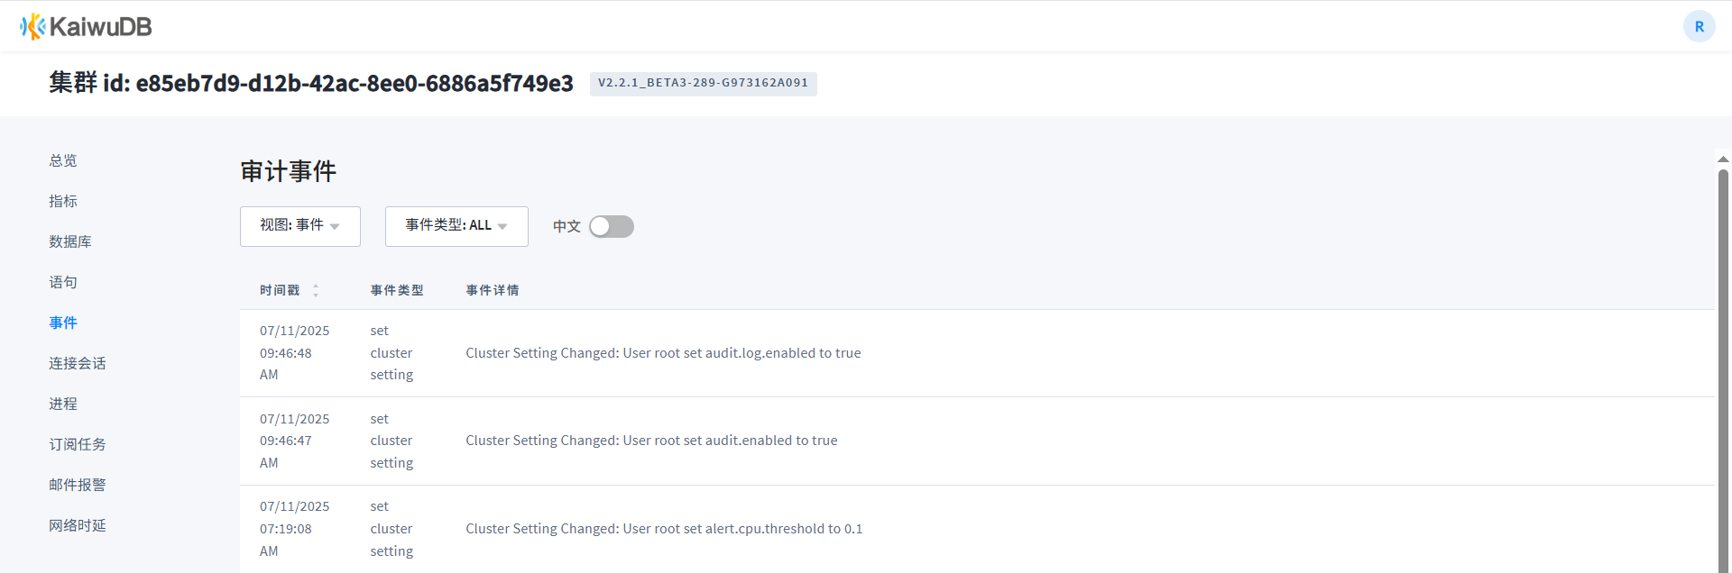
Task: Go to the 邮件报警 page
Action: 78,485
